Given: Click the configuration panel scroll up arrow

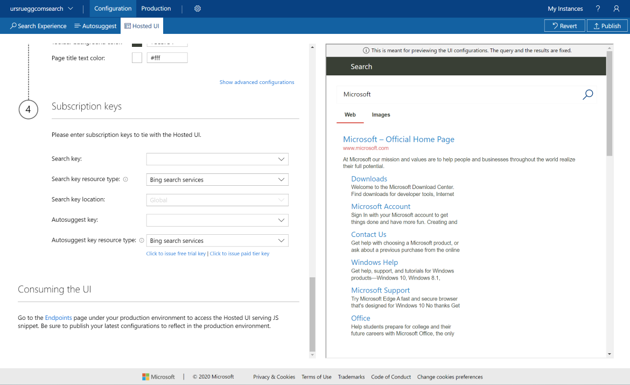Looking at the screenshot, I should 312,47.
